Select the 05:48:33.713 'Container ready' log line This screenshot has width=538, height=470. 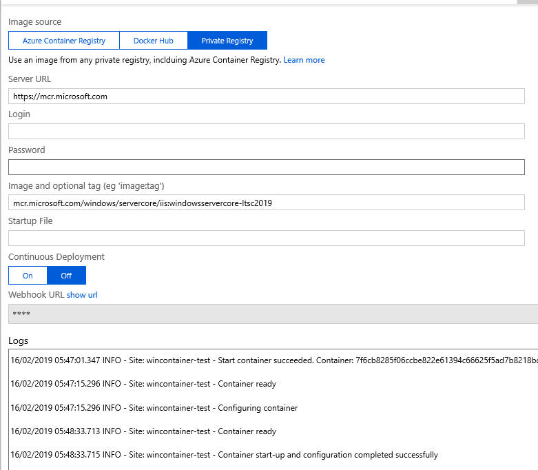(x=143, y=431)
